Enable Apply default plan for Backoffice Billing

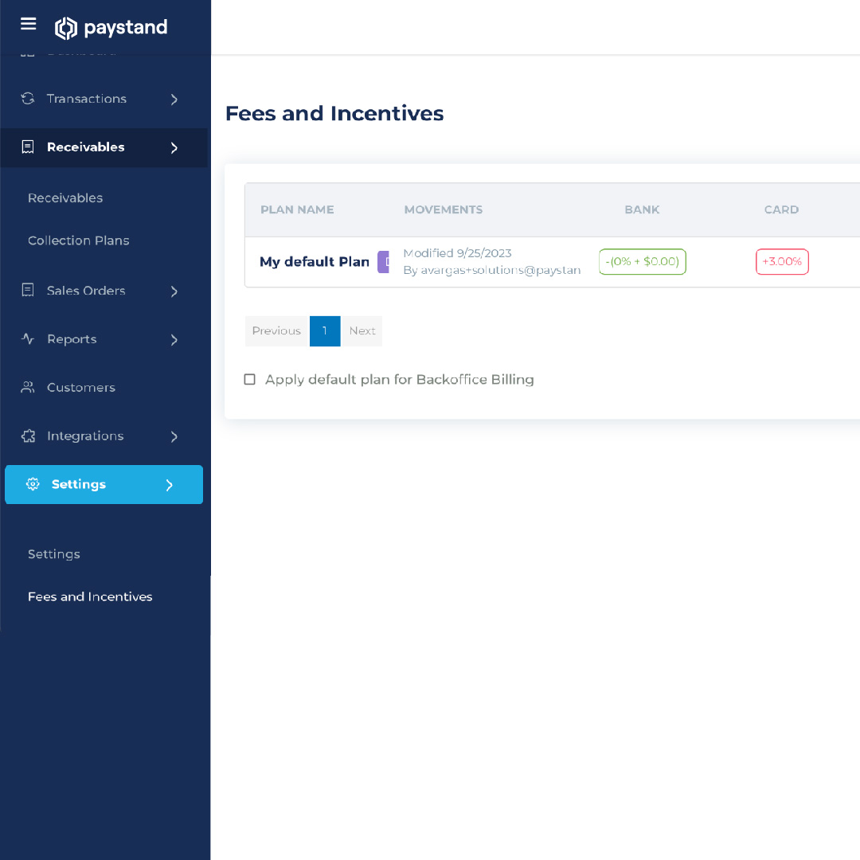tap(250, 380)
